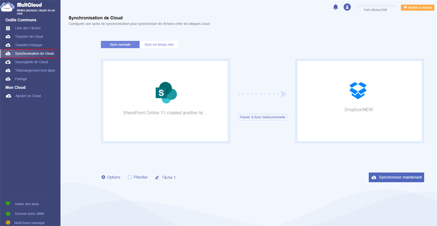The image size is (437, 226).
Task: Click the MultCloud classique switch icon
Action: [8, 223]
